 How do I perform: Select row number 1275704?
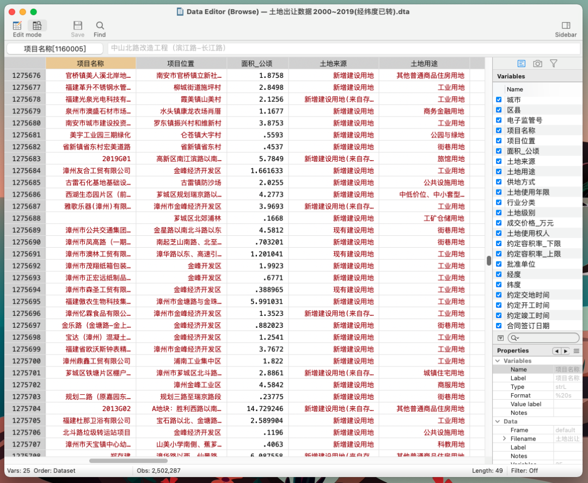click(x=26, y=409)
